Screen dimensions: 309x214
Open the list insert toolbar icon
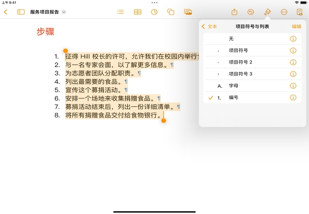(x=120, y=12)
